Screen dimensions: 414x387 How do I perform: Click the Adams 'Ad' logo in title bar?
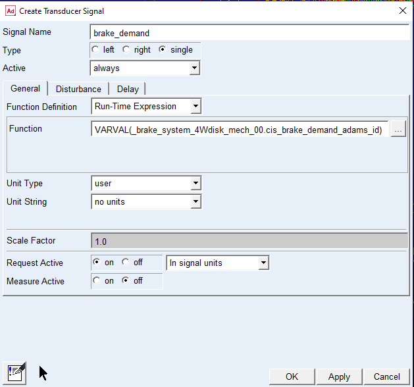(x=11, y=11)
